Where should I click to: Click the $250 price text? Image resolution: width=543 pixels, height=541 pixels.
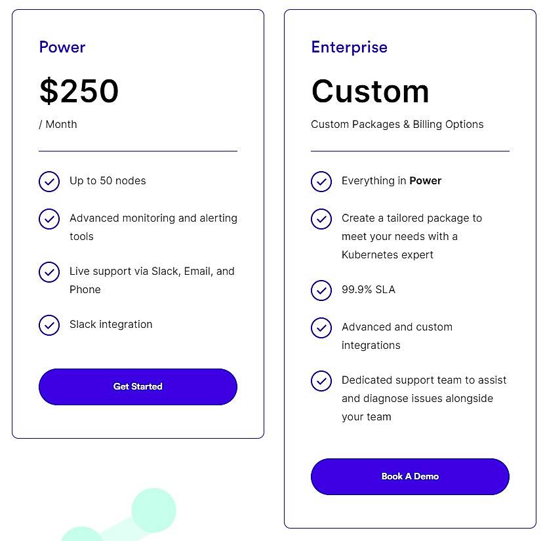(79, 92)
